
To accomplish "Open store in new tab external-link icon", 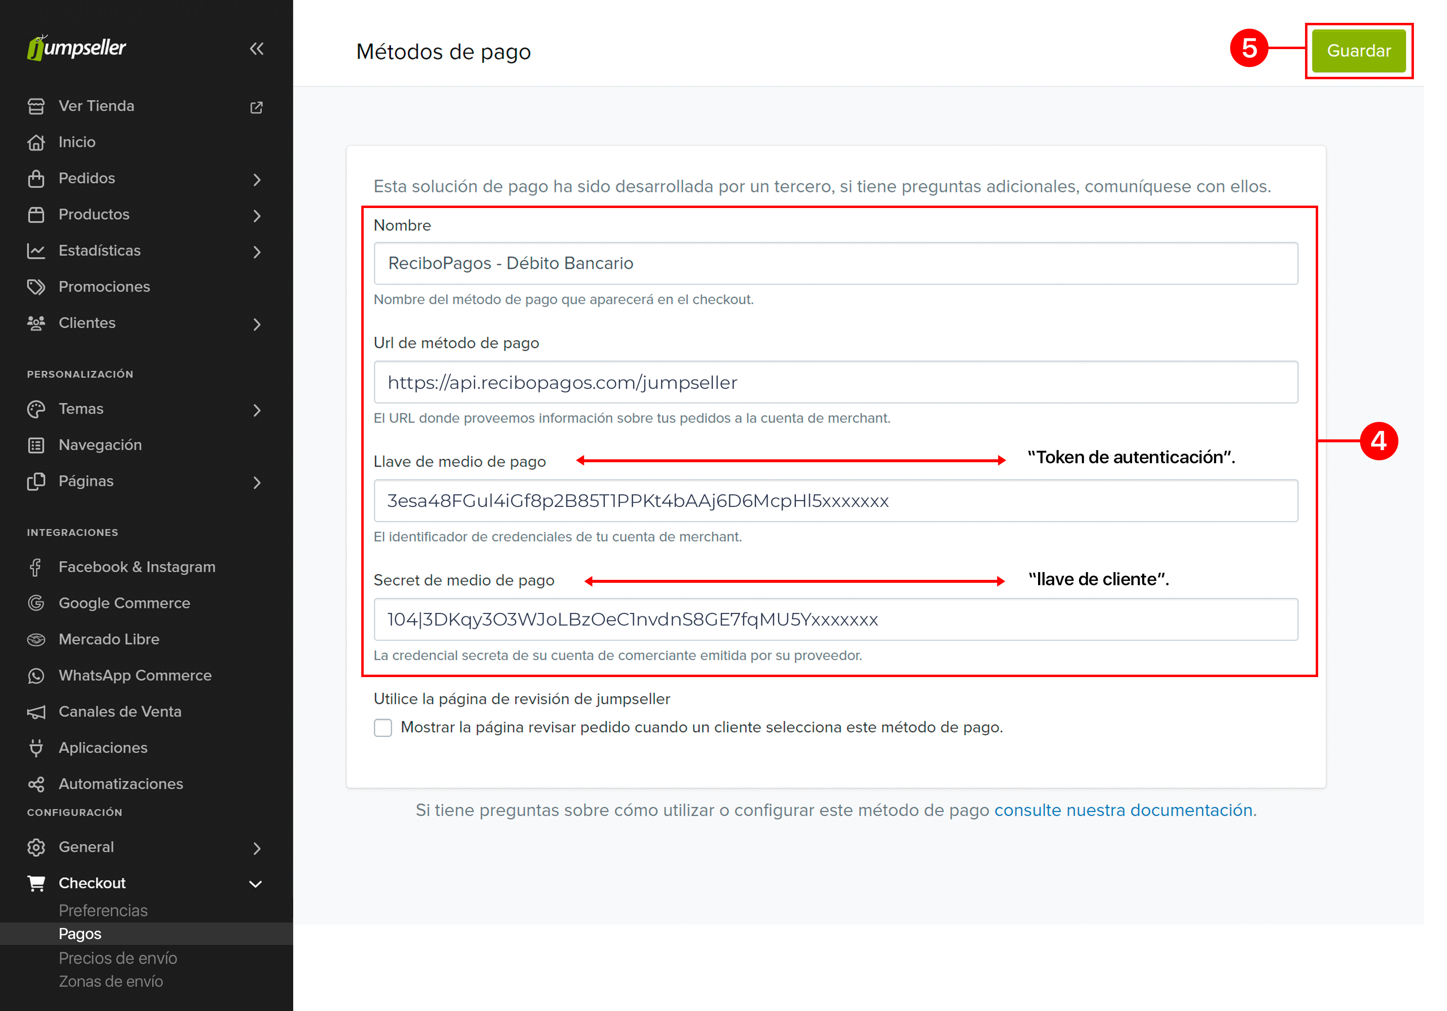I will pos(257,107).
